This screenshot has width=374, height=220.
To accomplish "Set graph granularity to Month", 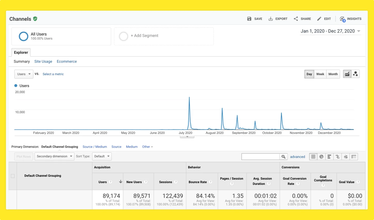I will tap(333, 74).
